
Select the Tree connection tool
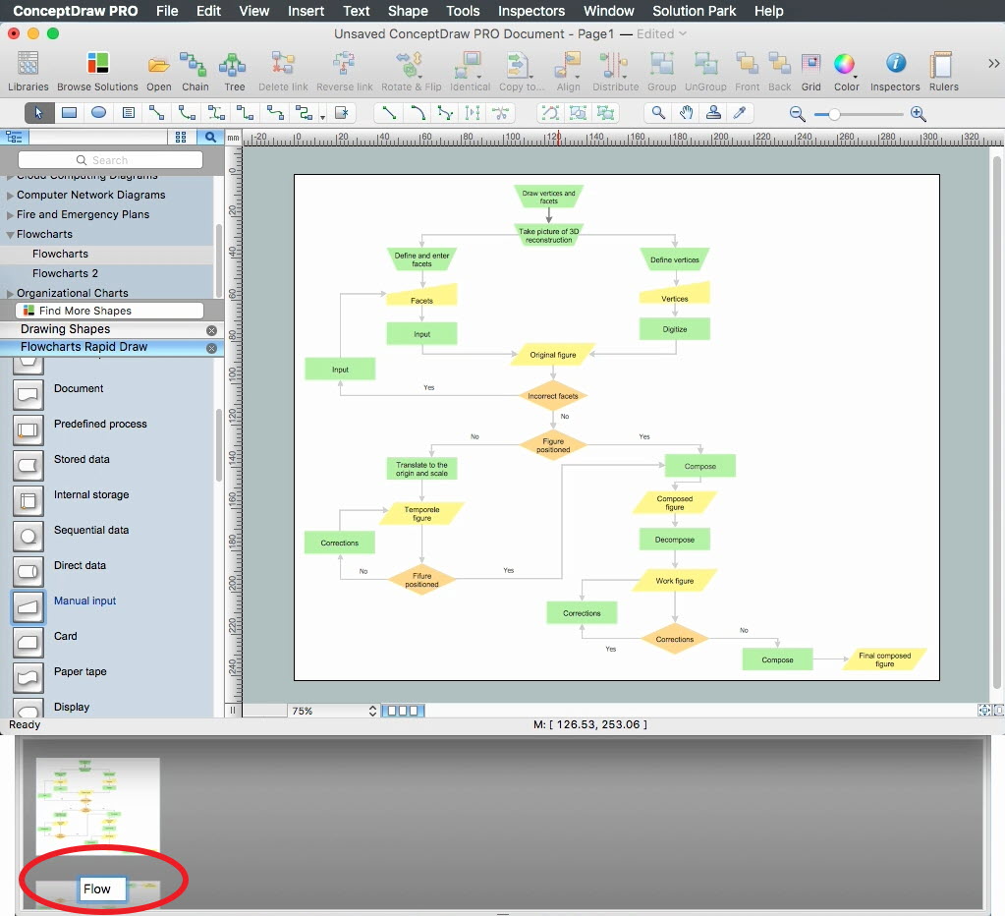[x=234, y=67]
